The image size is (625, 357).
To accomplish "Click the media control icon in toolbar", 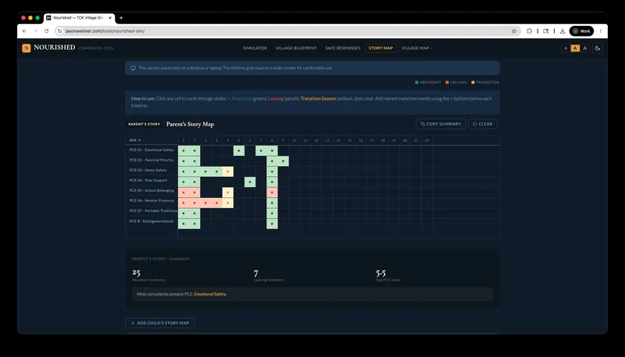I will [545, 31].
